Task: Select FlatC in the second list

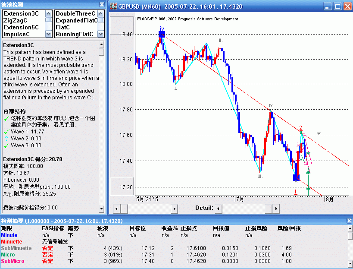Action: tap(62, 27)
